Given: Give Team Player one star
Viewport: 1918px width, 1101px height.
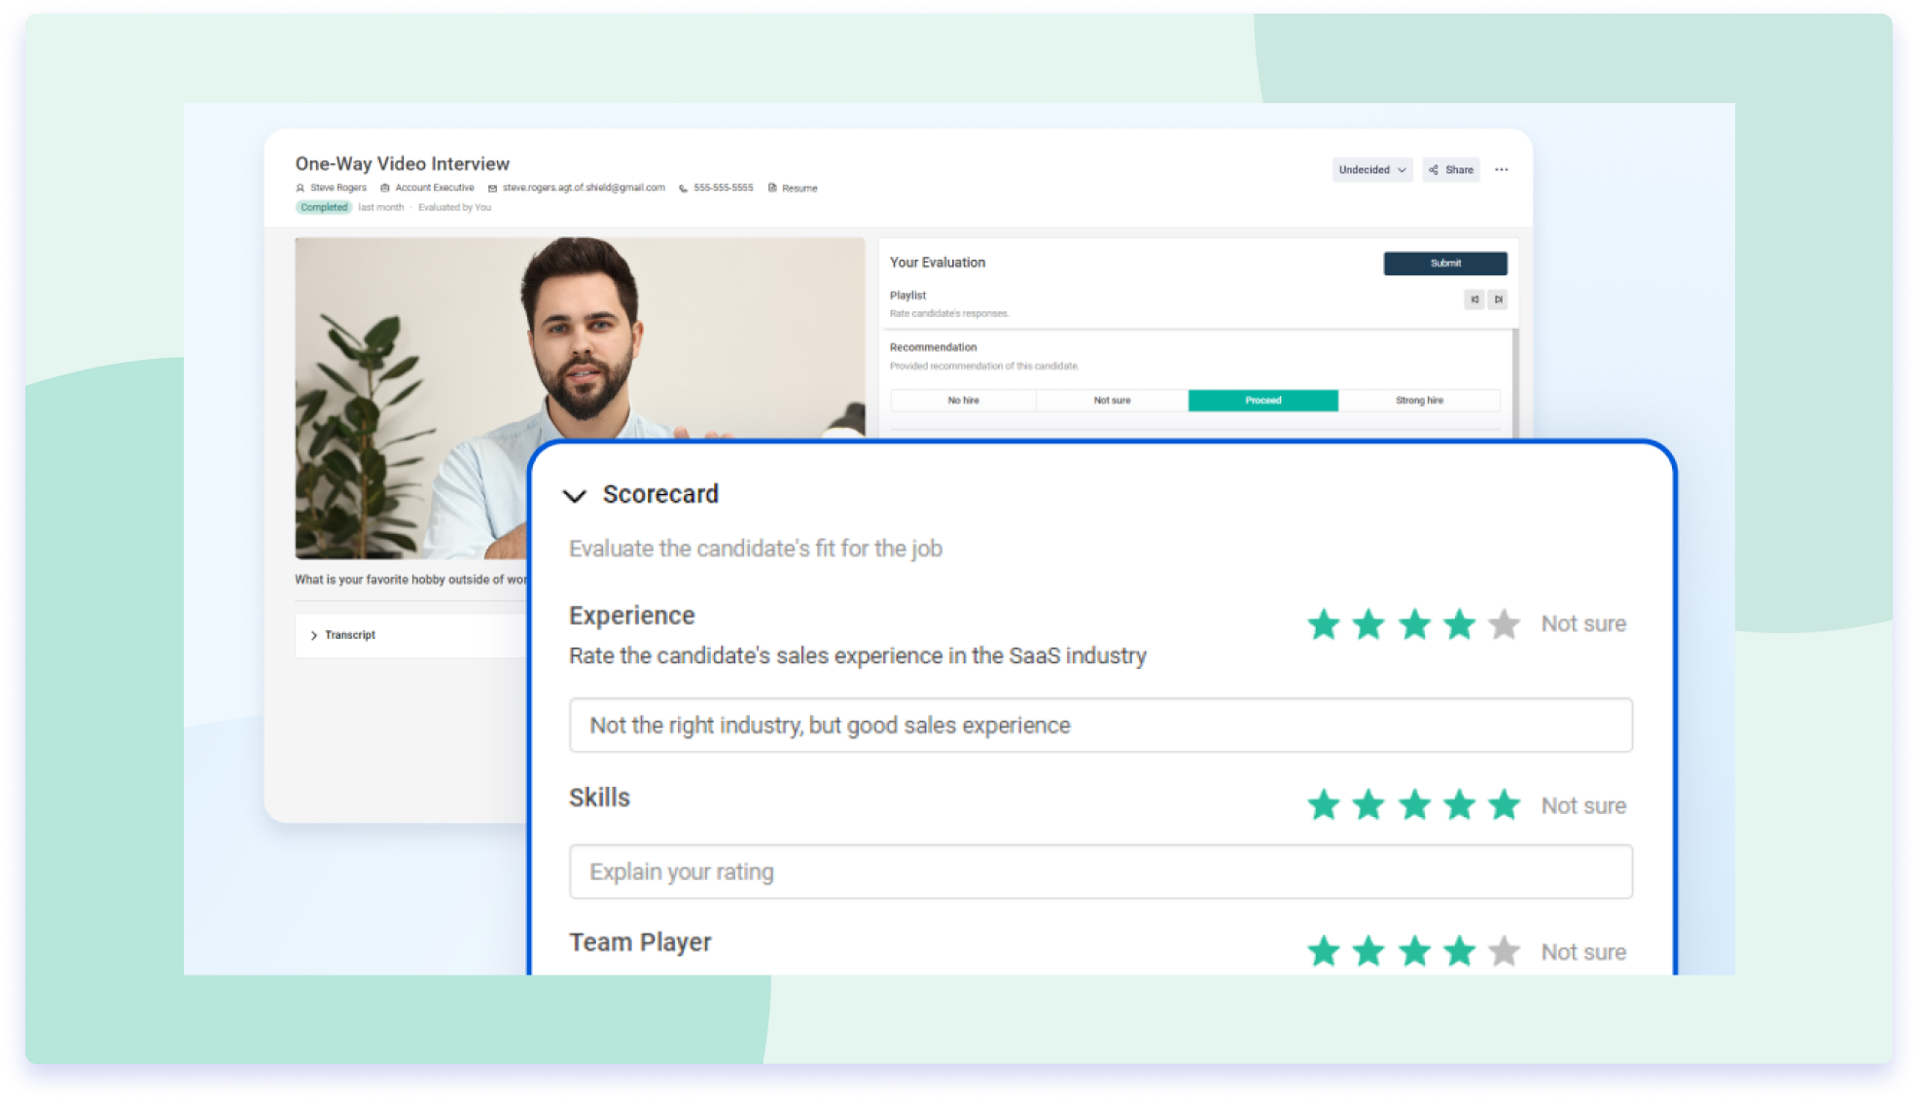Looking at the screenshot, I should pos(1324,951).
